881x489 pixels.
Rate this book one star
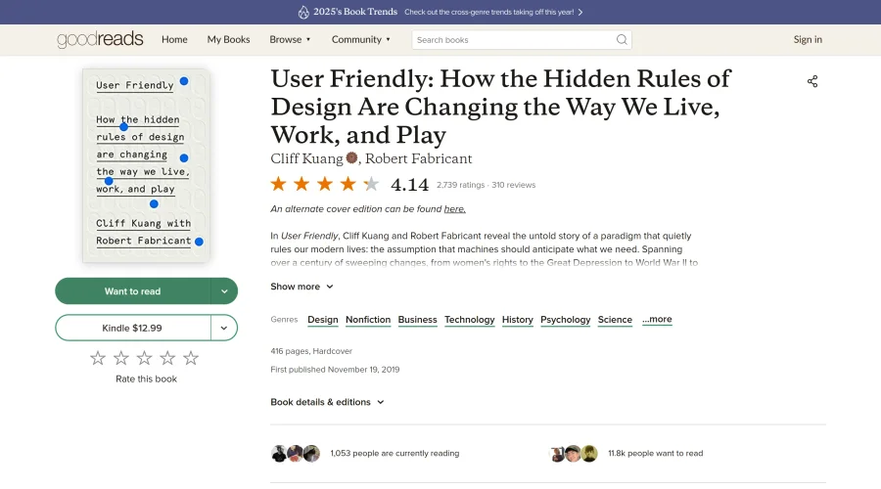(x=98, y=358)
